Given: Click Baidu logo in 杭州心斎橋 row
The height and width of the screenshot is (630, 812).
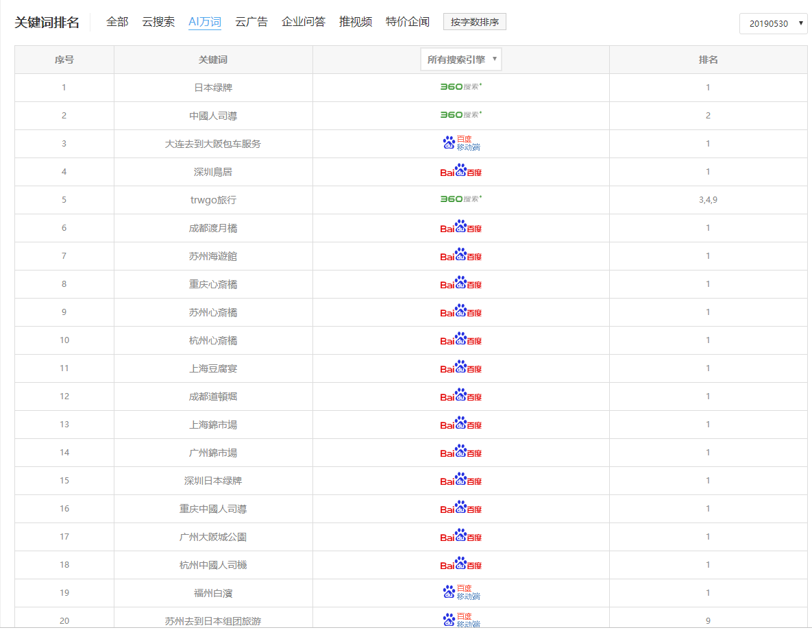Looking at the screenshot, I should tap(461, 340).
